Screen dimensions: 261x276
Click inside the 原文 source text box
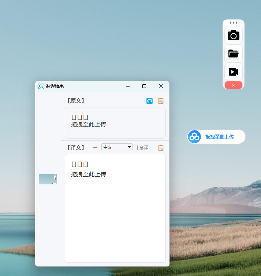point(115,123)
